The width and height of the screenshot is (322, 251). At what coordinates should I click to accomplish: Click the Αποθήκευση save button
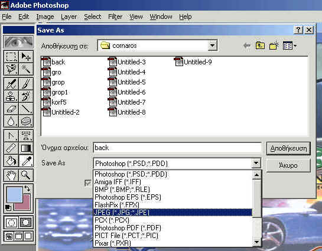[288, 148]
